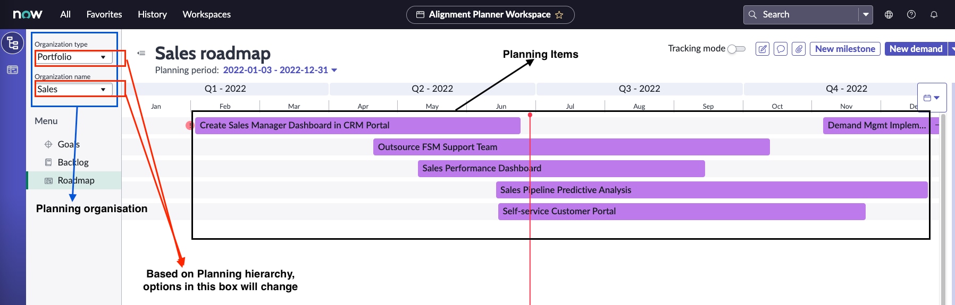This screenshot has width=955, height=305.
Task: Favorite the Alignment Planner Workspace star
Action: [x=559, y=15]
